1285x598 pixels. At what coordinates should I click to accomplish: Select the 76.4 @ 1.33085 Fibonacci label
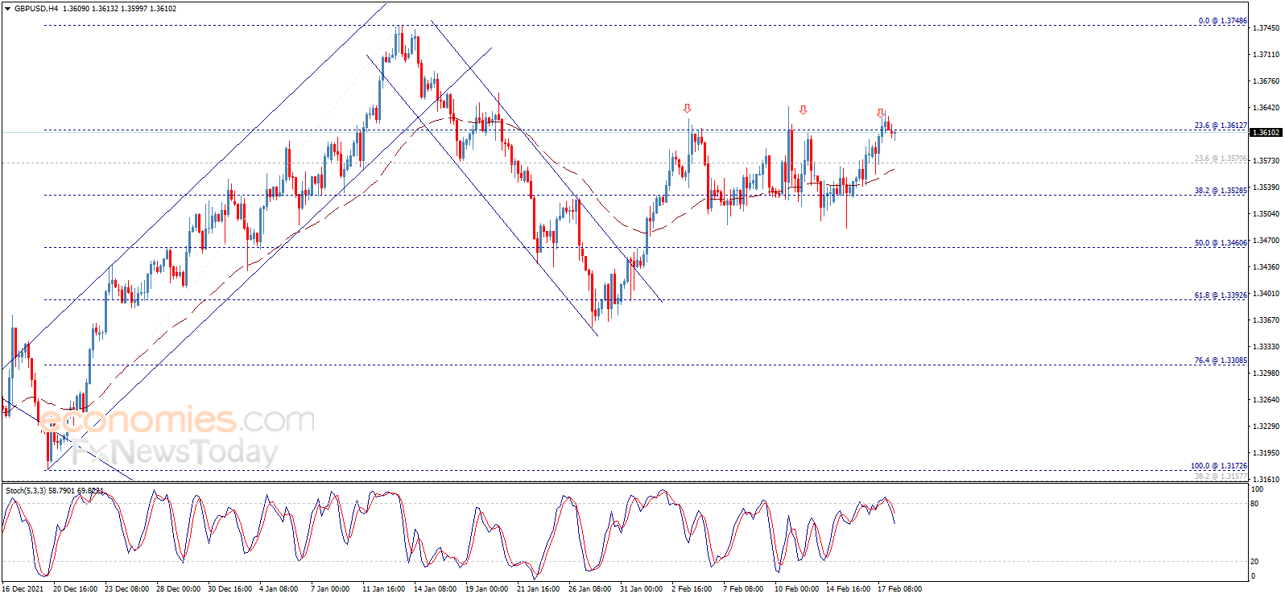(1220, 361)
